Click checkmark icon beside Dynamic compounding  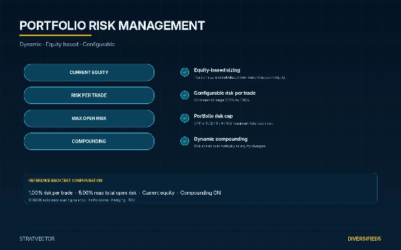click(x=184, y=141)
